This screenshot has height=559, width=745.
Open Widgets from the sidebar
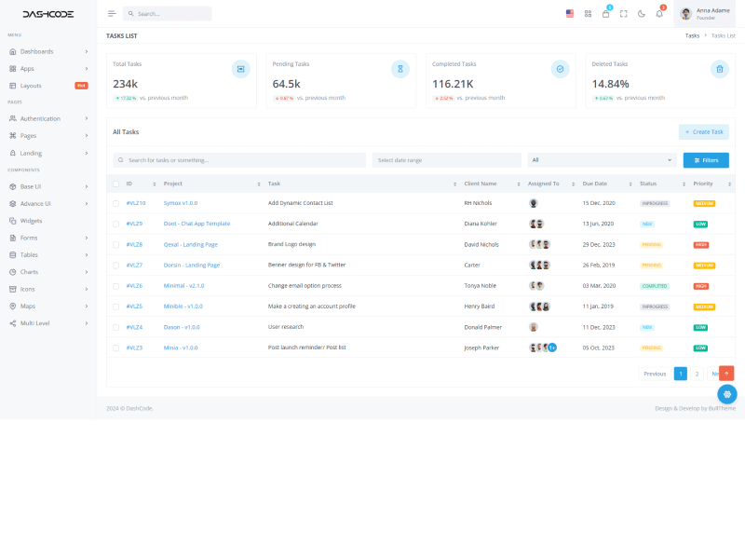(31, 221)
